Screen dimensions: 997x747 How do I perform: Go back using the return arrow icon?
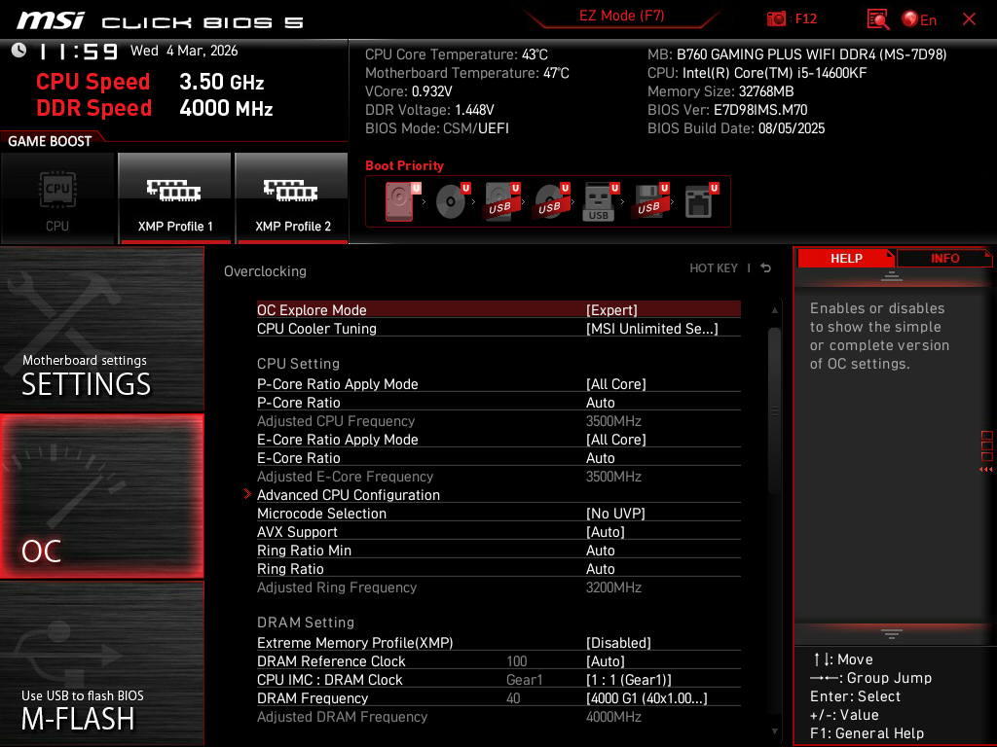pyautogui.click(x=766, y=268)
